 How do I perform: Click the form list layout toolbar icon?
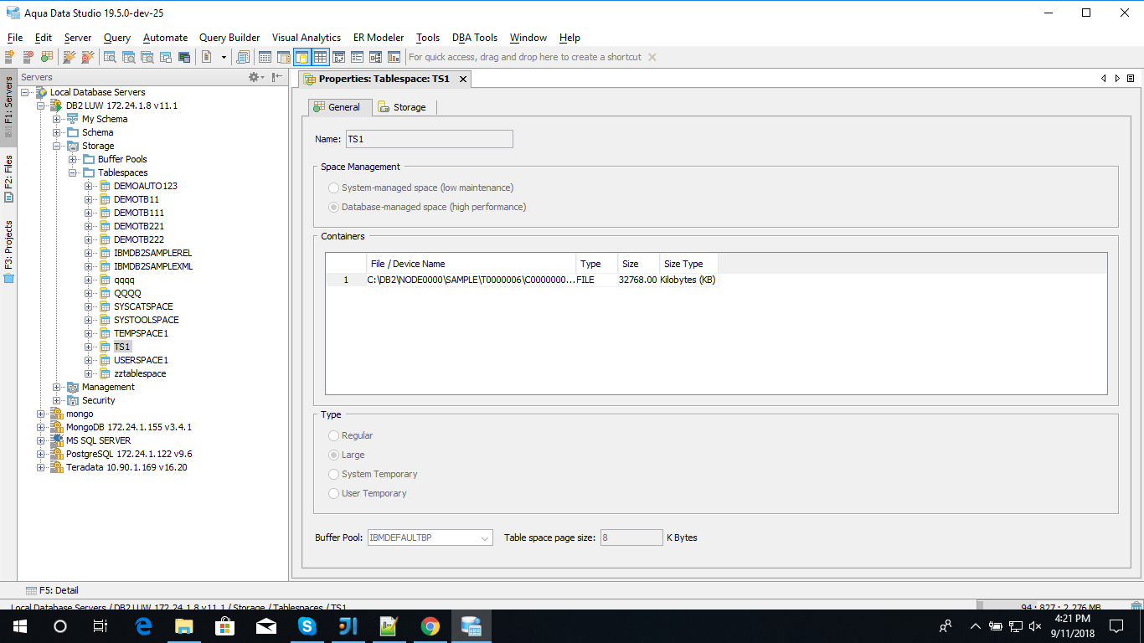point(358,57)
